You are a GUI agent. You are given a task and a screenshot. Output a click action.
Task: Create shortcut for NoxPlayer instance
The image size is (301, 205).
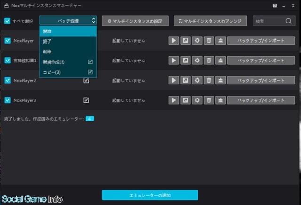click(x=185, y=41)
